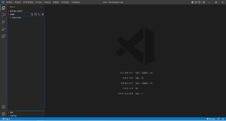The image size is (226, 121).
Task: Open the 파일(F) menu
Action: click(9, 2)
